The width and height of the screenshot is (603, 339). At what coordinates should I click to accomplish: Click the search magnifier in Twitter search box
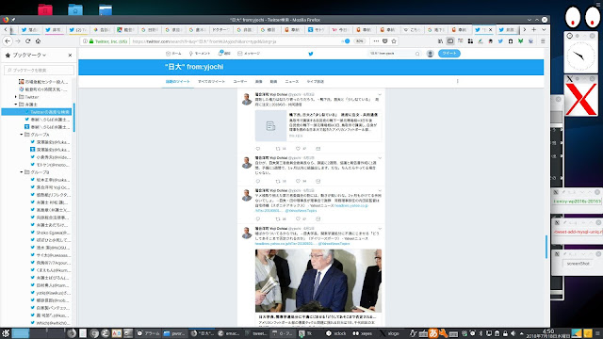click(x=417, y=54)
